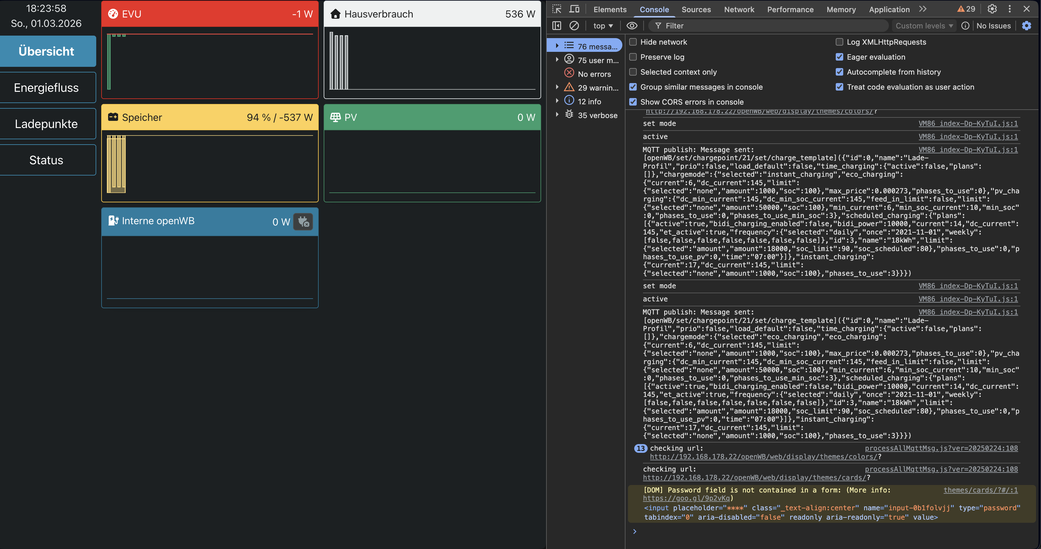1041x549 pixels.
Task: Open the console settings blue gear icon
Action: [x=1026, y=25]
